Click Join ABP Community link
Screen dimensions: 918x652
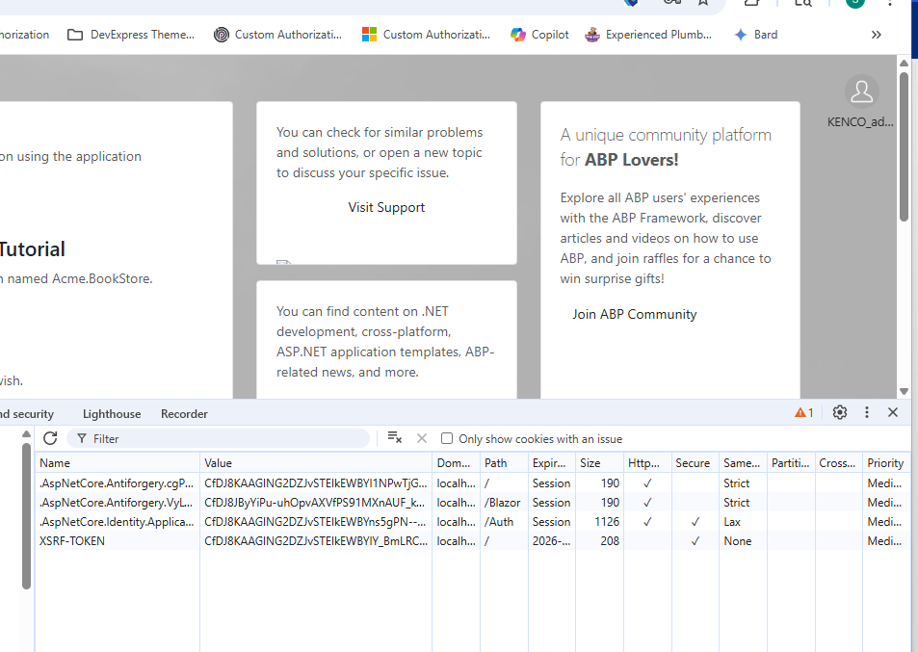pyautogui.click(x=634, y=314)
